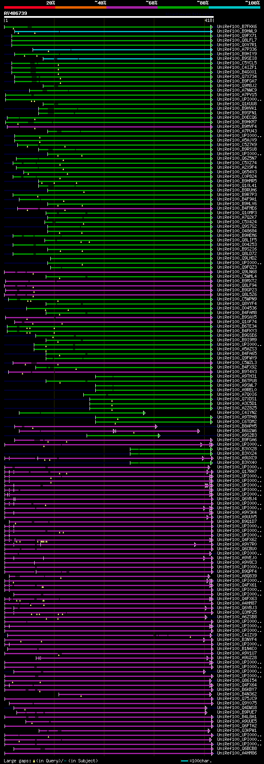The height and width of the screenshot is (764, 264).
Task: Select label UniRef100_B9HVK1
Action: coord(237,108)
